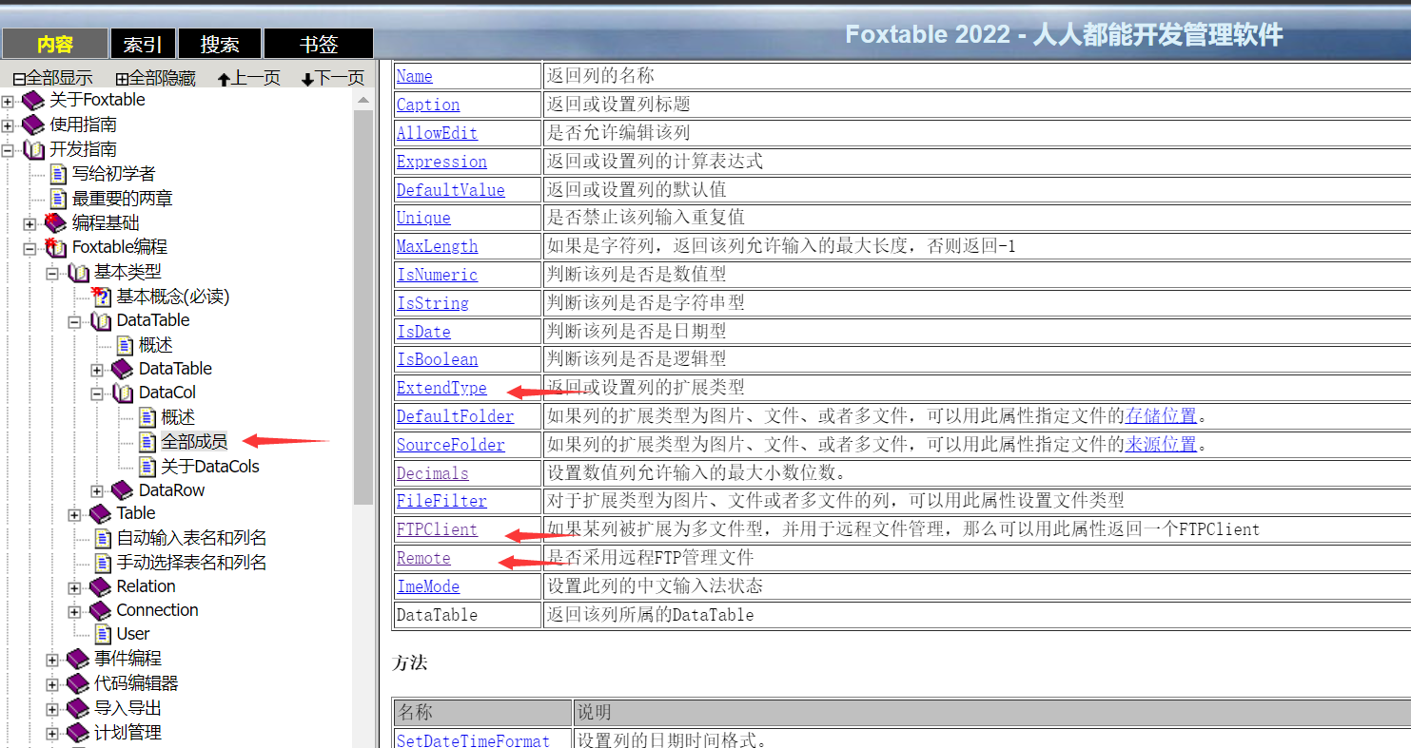Screen dimensions: 1411x748
Task: Click the page icon next to 关于DataCols
Action: 147,466
